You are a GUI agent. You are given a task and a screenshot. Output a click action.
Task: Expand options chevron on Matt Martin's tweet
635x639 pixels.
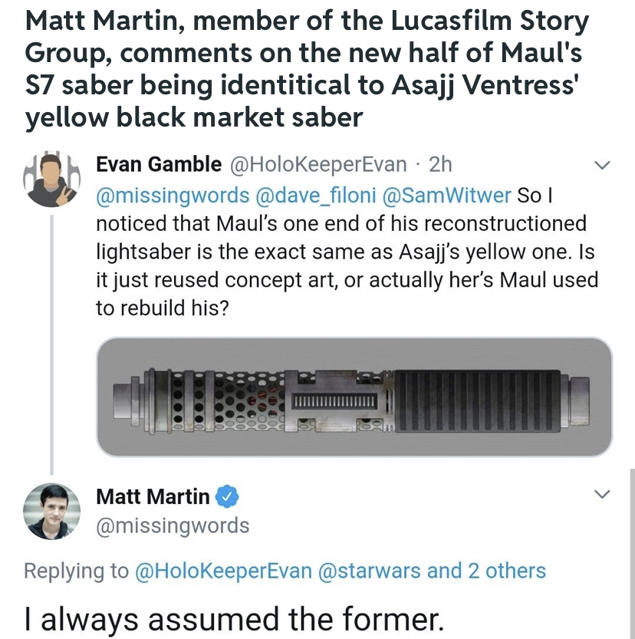[x=602, y=494]
